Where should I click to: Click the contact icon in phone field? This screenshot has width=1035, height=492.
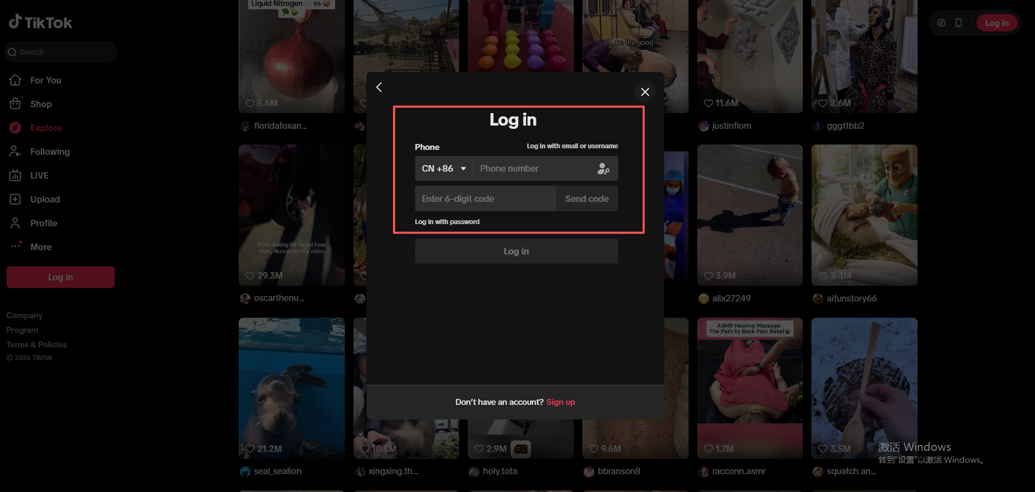tap(603, 169)
